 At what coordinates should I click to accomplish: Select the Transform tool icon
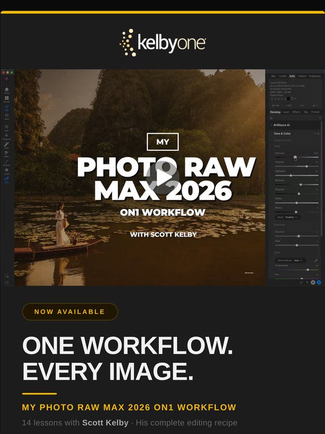tap(6, 136)
